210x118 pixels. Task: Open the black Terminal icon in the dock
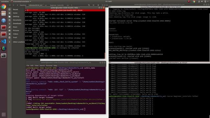pyautogui.click(x=4, y=55)
